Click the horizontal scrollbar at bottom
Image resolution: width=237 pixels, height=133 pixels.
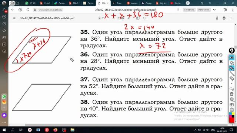(x=126, y=125)
